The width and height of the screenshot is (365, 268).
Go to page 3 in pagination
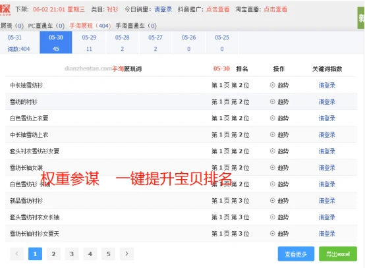[72, 254]
